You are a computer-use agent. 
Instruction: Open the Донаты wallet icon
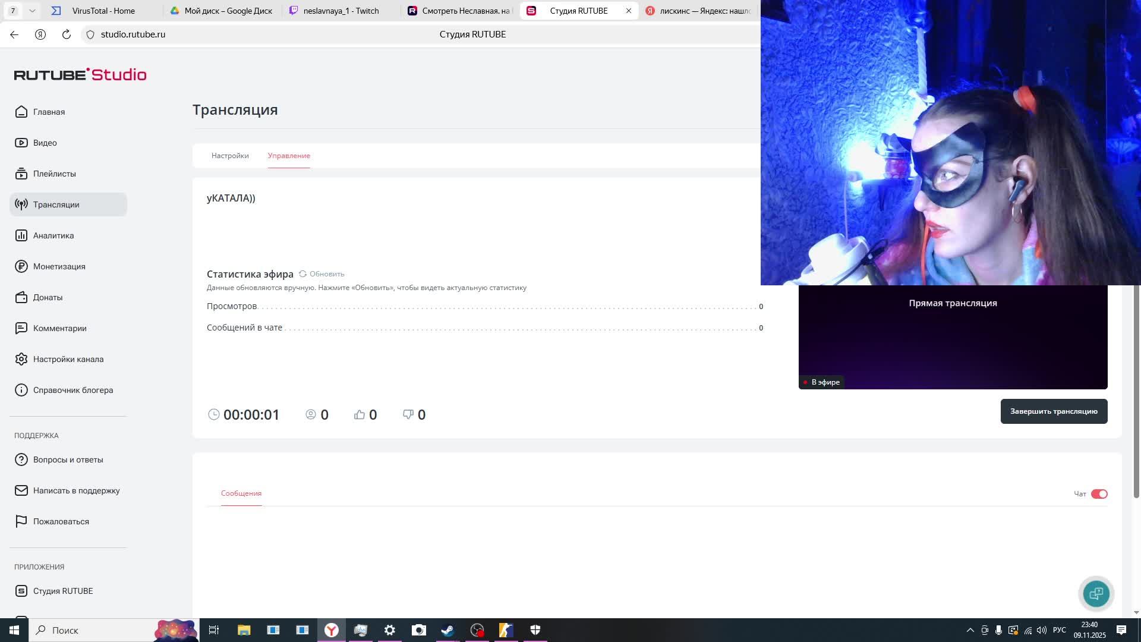tap(21, 297)
